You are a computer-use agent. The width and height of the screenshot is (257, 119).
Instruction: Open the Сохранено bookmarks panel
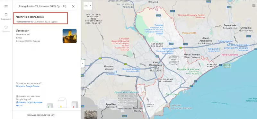pyautogui.click(x=6, y=17)
